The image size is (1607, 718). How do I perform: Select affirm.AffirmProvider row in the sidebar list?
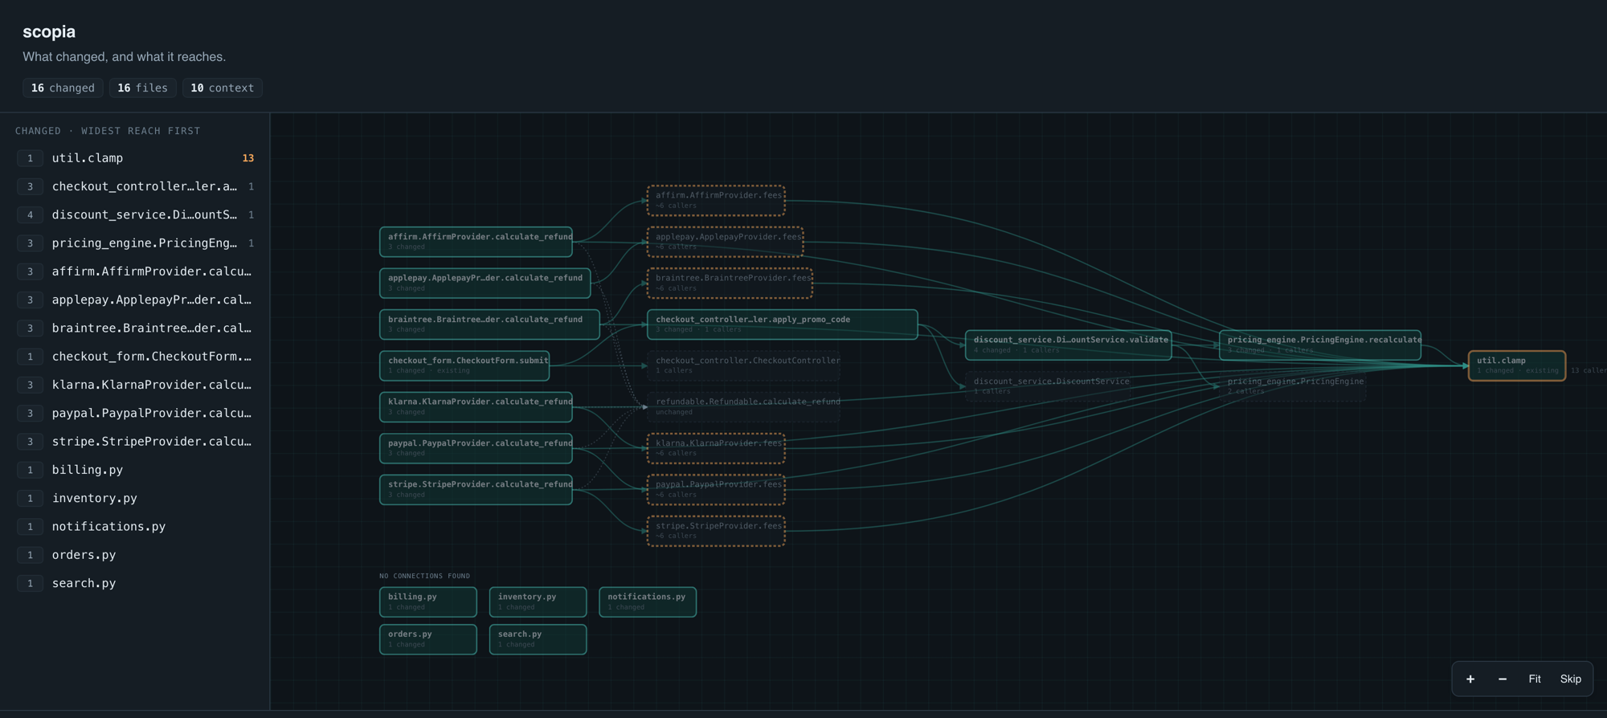tap(135, 271)
